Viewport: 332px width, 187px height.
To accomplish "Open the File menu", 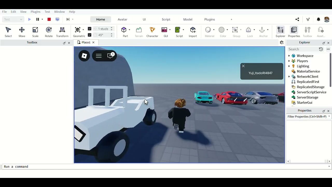I will pyautogui.click(x=4, y=12).
